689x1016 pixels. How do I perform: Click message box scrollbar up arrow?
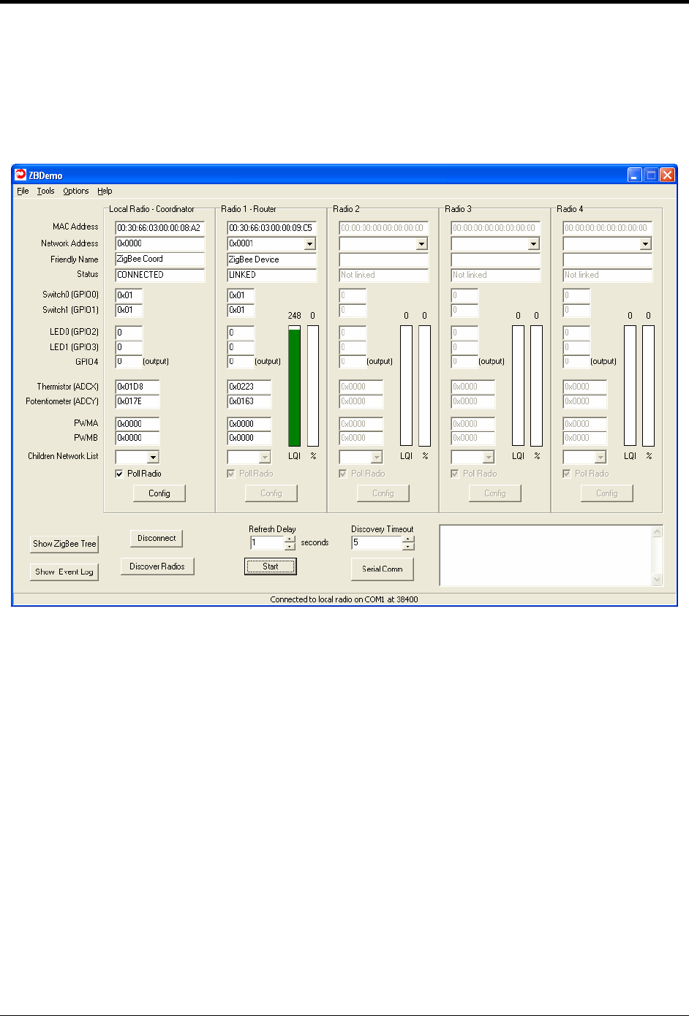coord(657,531)
